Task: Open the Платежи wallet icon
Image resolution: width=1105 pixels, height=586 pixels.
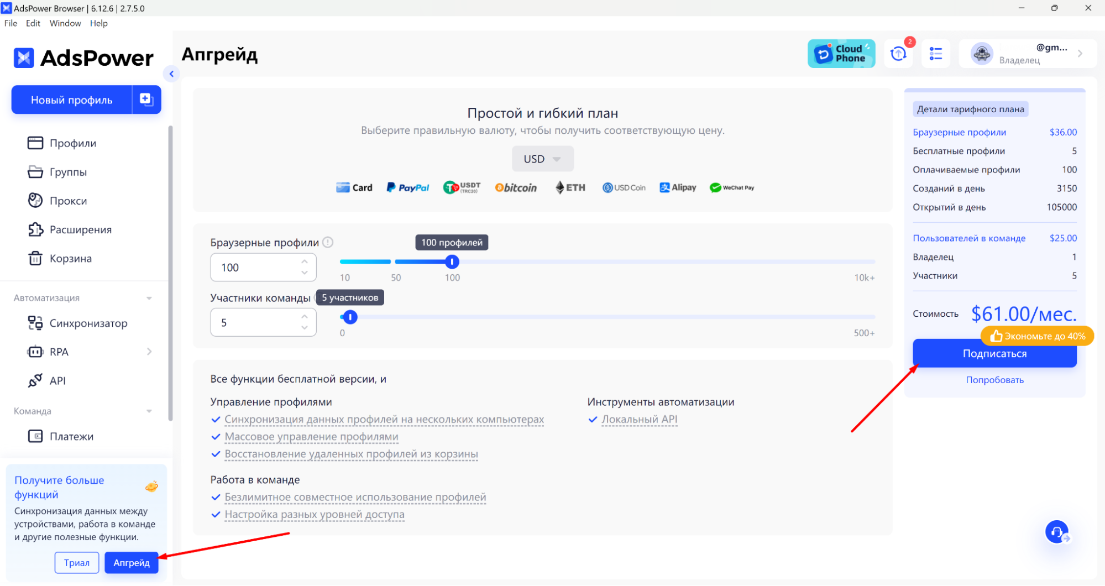Action: pos(35,436)
